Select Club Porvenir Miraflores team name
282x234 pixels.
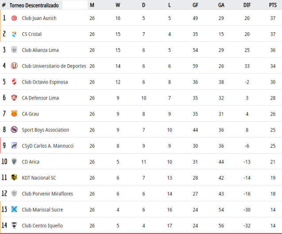[47, 194]
